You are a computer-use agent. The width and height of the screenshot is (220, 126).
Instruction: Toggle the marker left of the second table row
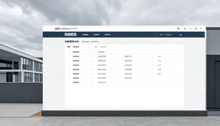(x=69, y=56)
